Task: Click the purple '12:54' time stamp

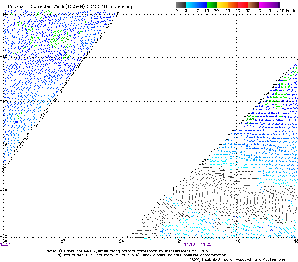Action: pyautogui.click(x=6, y=245)
